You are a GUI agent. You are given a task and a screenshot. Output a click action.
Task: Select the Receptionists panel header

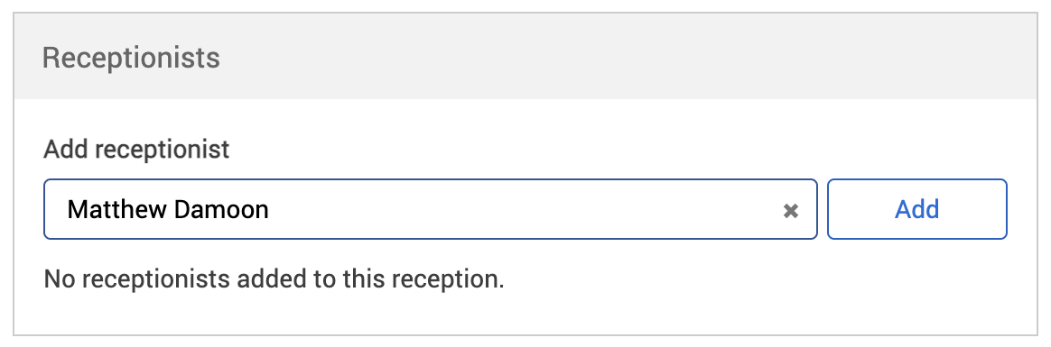(525, 58)
